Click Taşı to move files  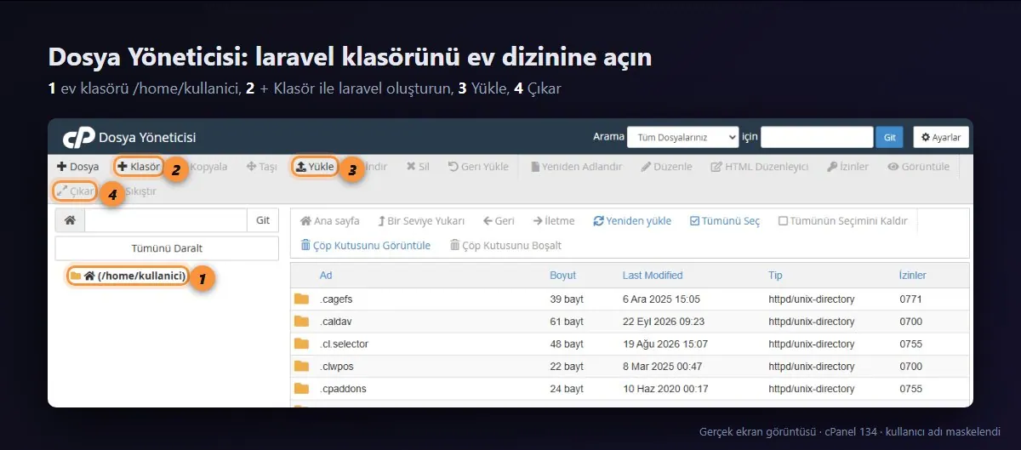pyautogui.click(x=261, y=167)
